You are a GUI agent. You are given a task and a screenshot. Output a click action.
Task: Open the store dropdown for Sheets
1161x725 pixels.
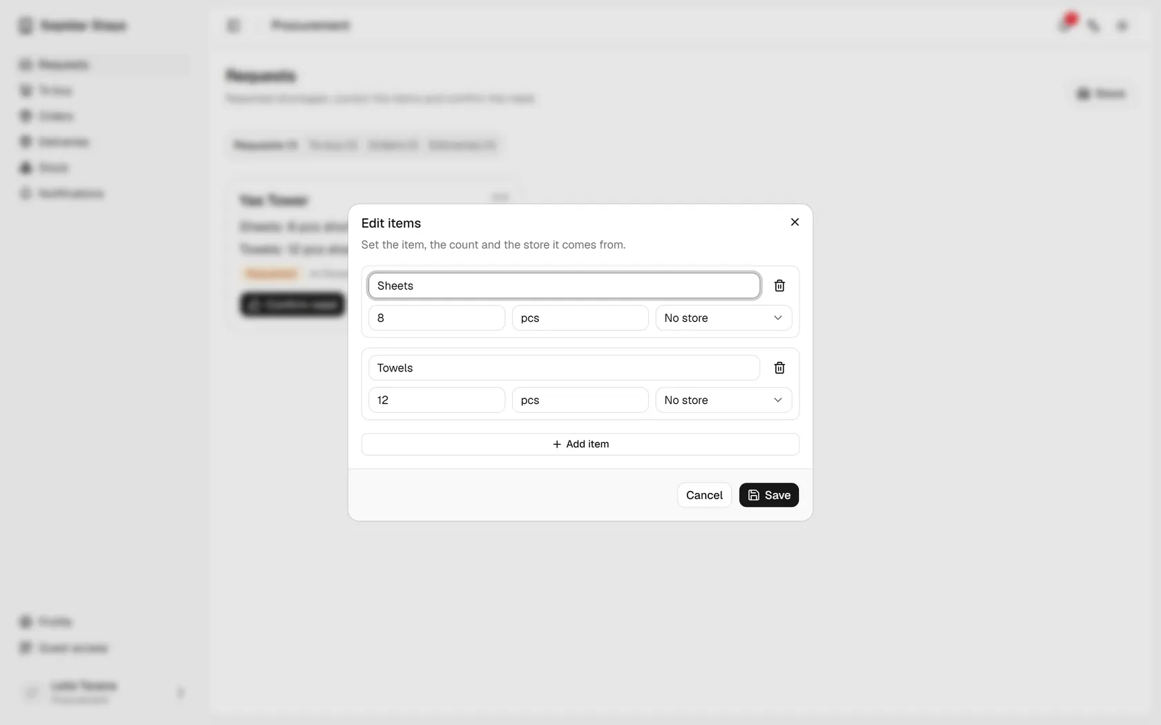click(724, 318)
